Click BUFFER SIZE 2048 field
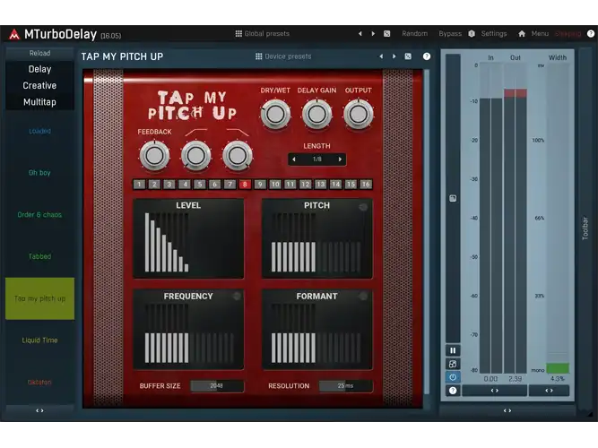 coord(217,386)
